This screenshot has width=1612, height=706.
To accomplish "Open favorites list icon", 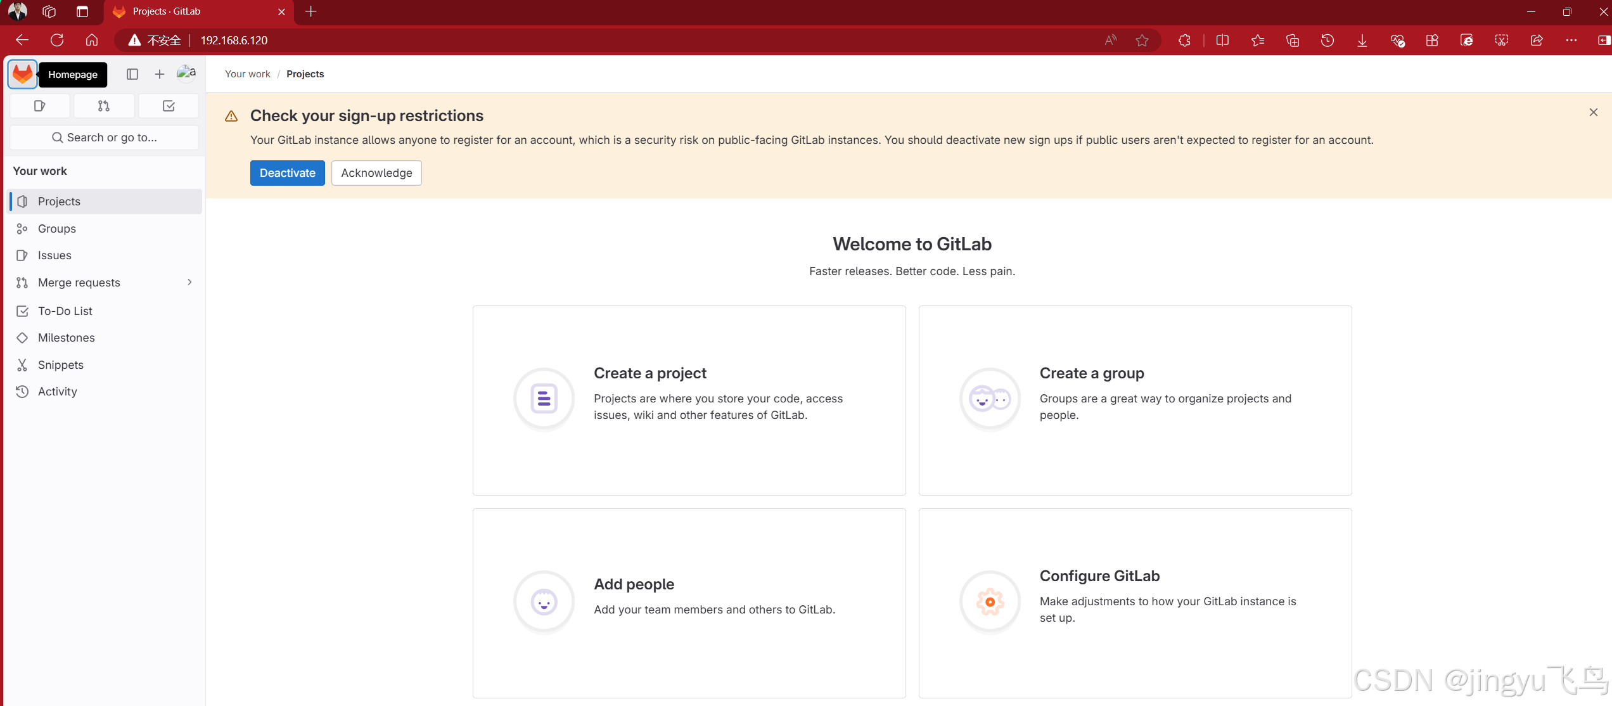I will click(1258, 40).
